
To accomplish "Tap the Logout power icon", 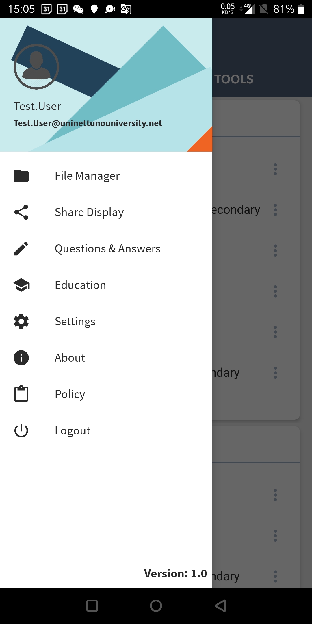I will point(21,430).
